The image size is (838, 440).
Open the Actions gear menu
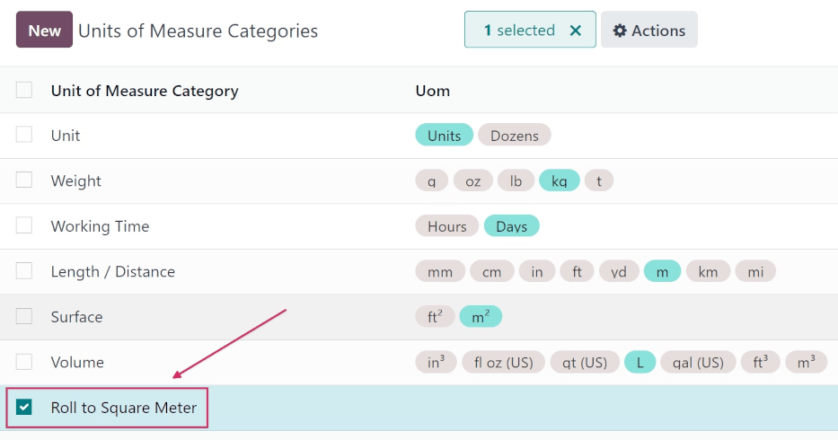[648, 31]
